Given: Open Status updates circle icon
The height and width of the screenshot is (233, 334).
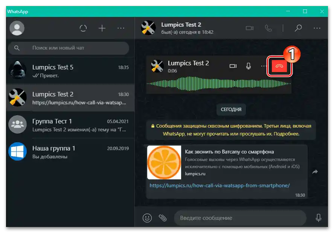Looking at the screenshot, I should 83,28.
